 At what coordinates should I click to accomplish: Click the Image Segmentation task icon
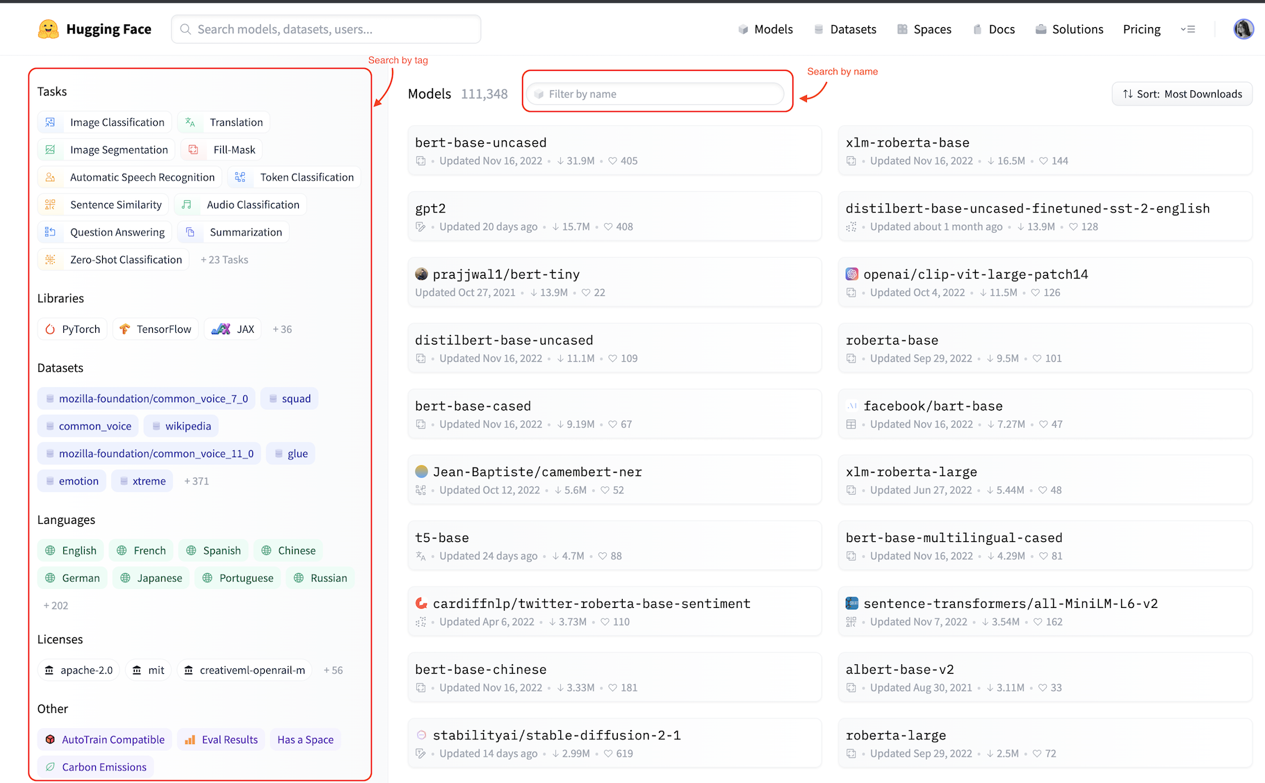coord(50,149)
